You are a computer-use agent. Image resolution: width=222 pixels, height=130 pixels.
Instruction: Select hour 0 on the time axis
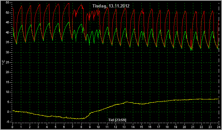point(12,126)
